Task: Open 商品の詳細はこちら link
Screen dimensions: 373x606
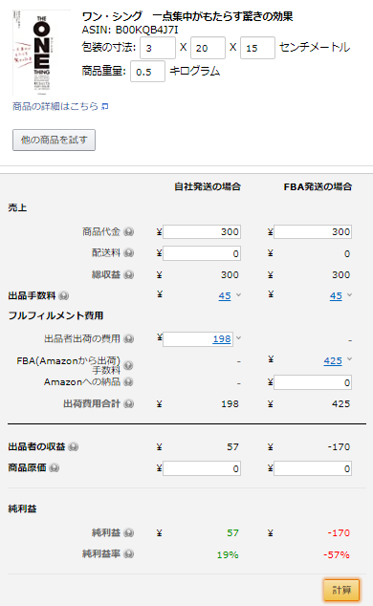Action: click(x=55, y=106)
